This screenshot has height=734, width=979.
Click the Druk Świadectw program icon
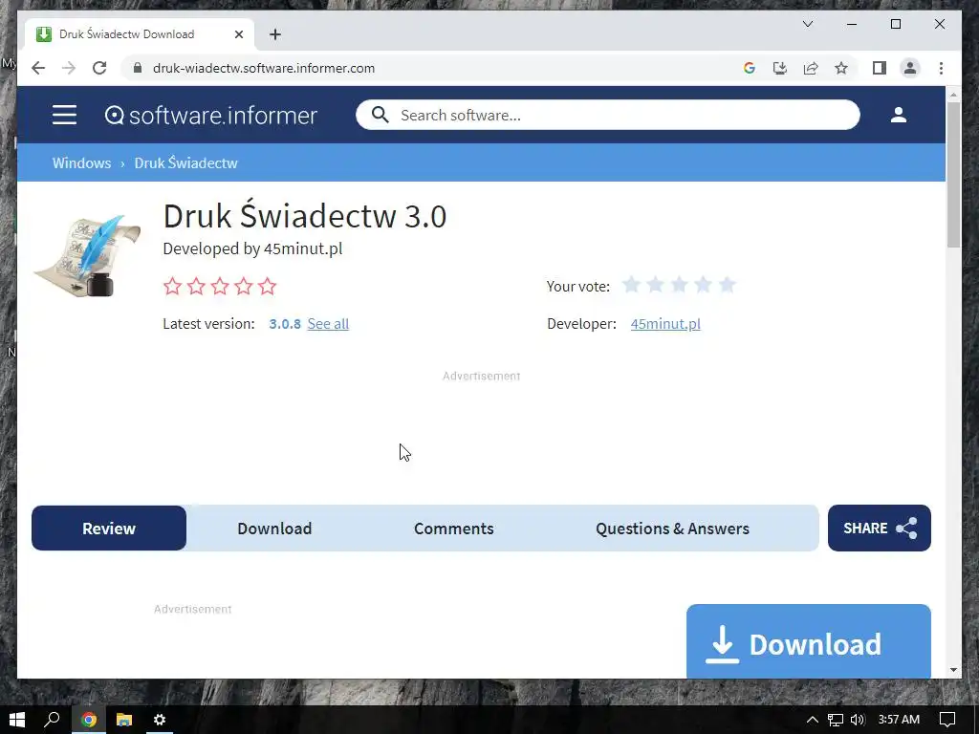tap(87, 255)
